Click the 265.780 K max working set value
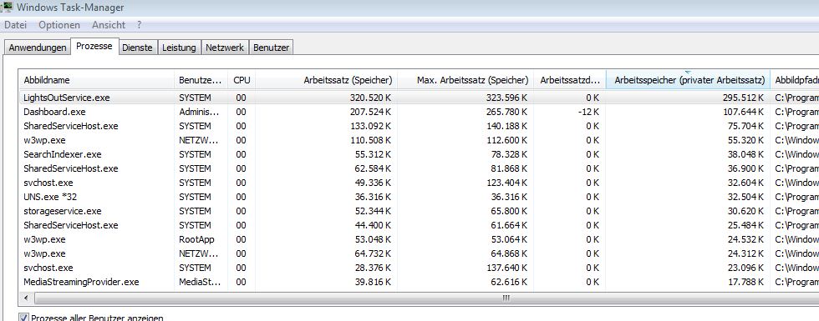This screenshot has height=321, width=819. pos(506,112)
